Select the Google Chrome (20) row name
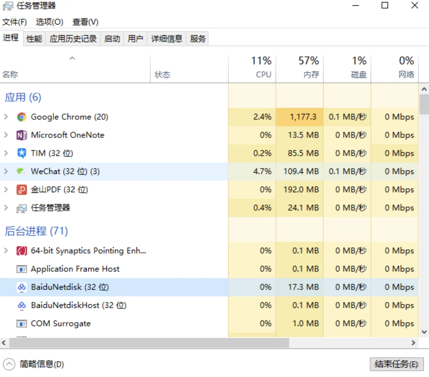The height and width of the screenshot is (377, 429). coord(70,117)
